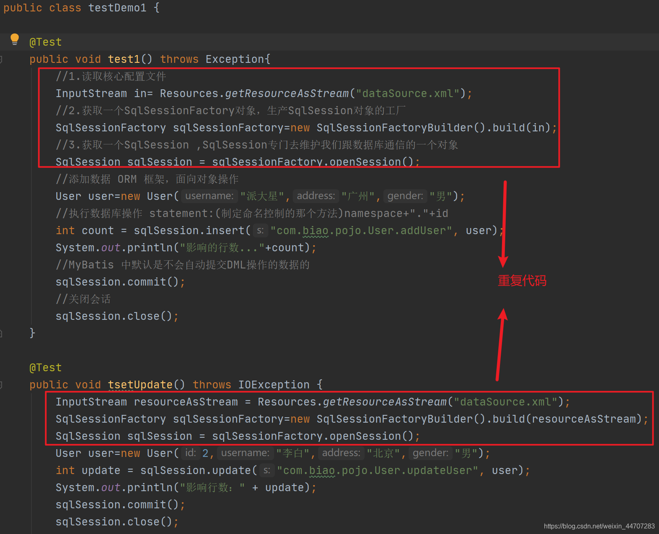Click the println "影响的行数..." line
Image resolution: width=659 pixels, height=534 pixels.
click(186, 248)
